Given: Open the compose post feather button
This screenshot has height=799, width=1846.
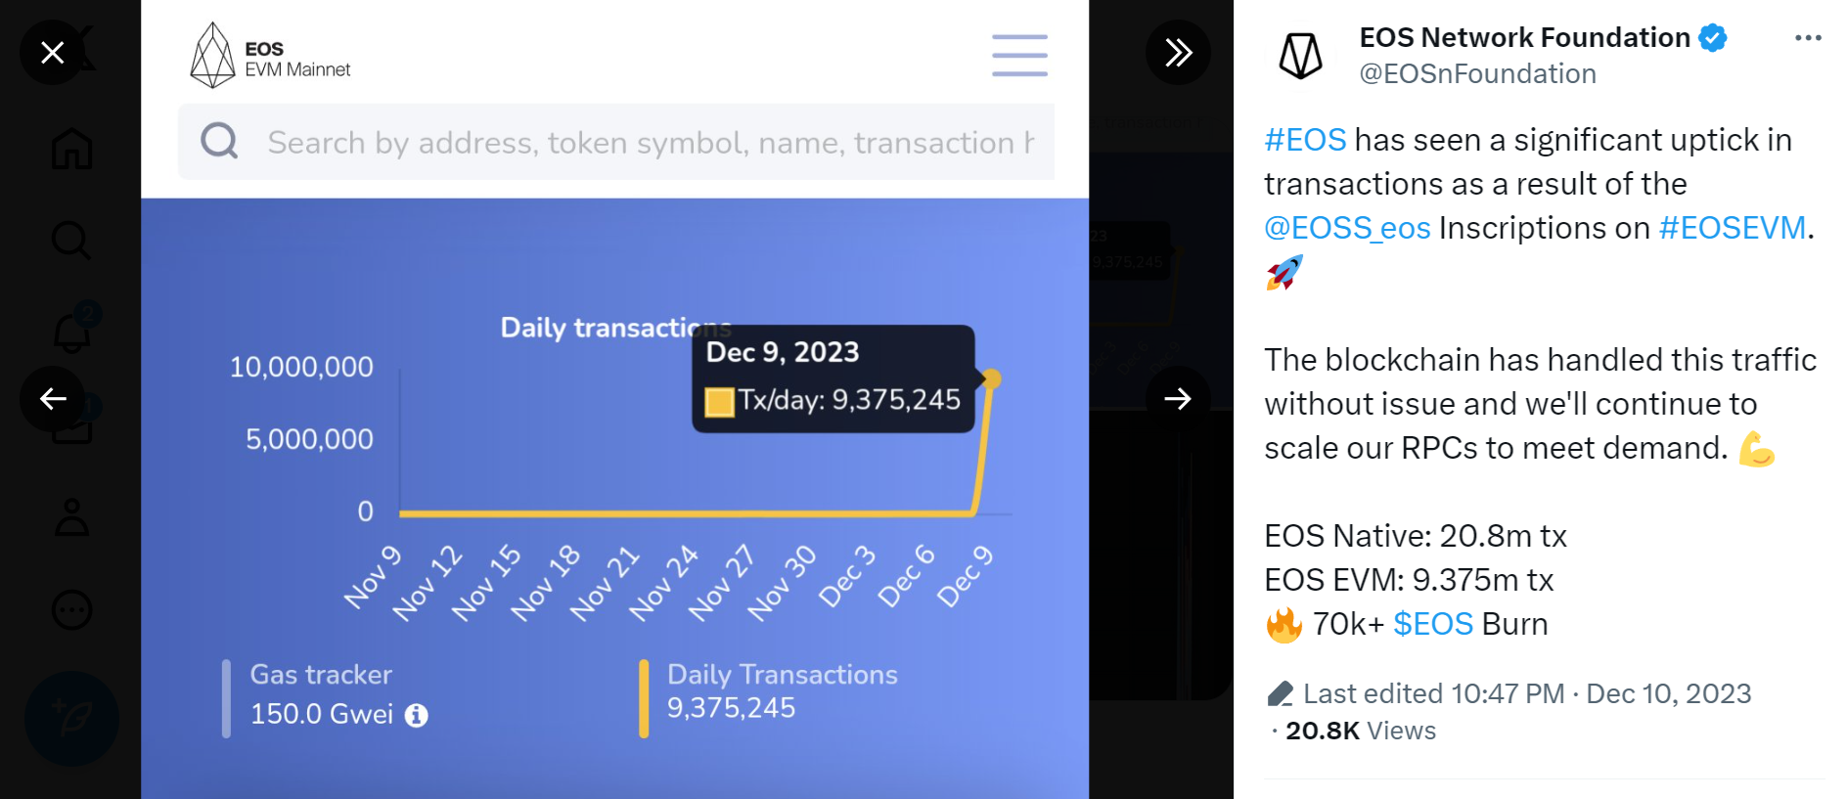Looking at the screenshot, I should pyautogui.click(x=71, y=719).
